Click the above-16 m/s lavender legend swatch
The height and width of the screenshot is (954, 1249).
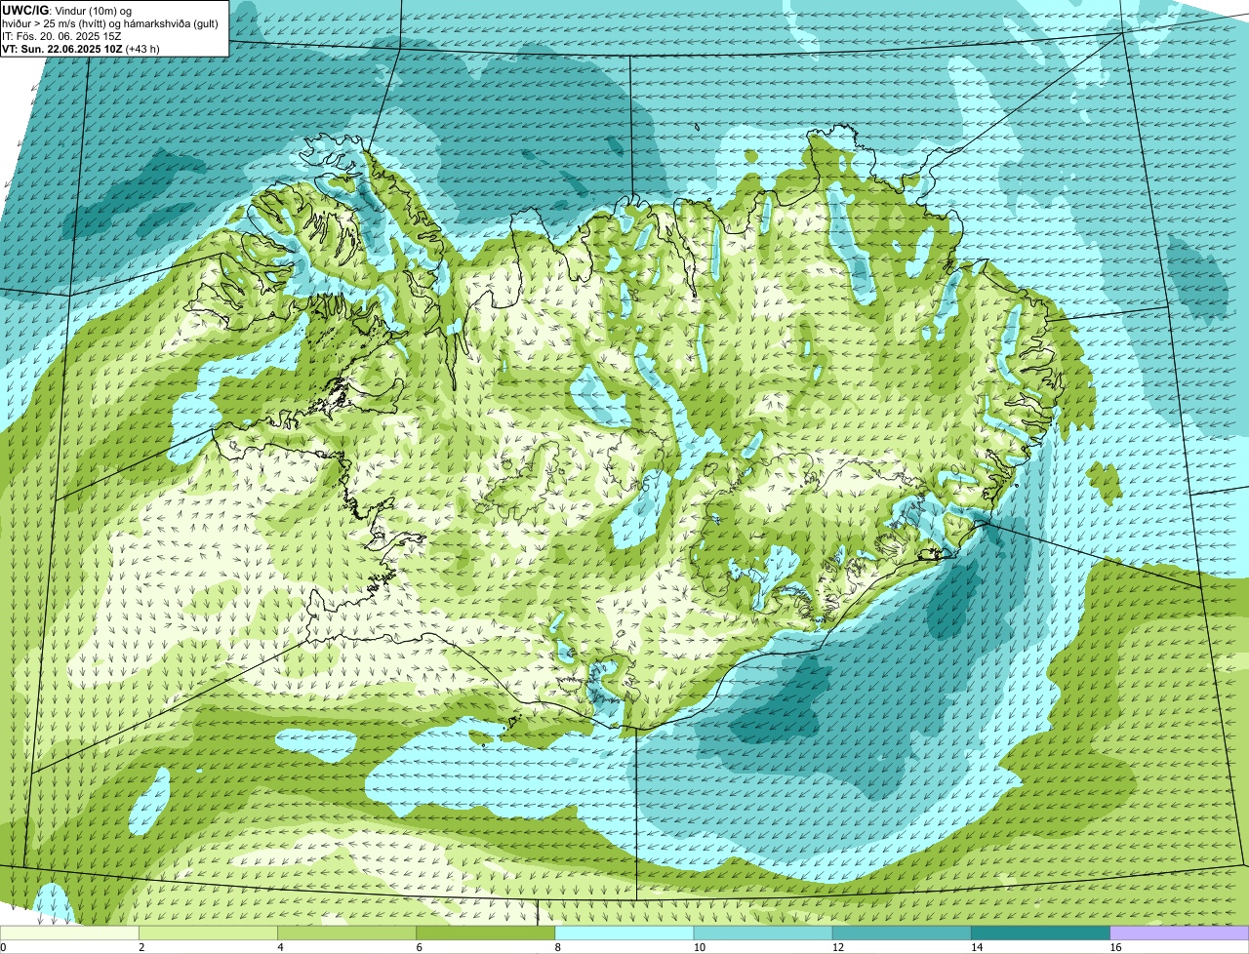coord(1180,934)
